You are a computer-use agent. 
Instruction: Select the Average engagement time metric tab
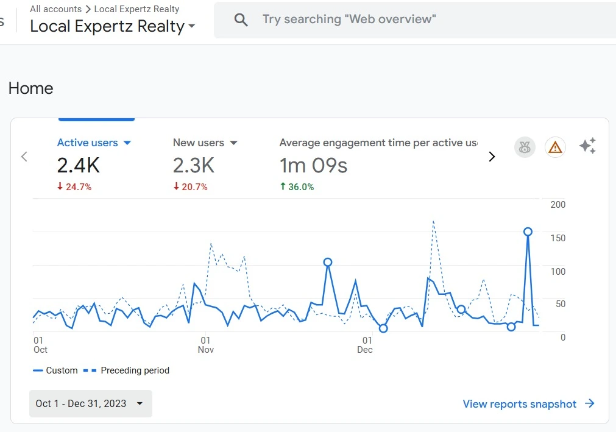pyautogui.click(x=378, y=143)
